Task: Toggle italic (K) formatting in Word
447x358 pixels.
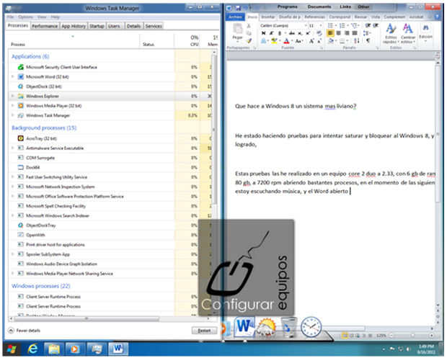Action: click(271, 33)
